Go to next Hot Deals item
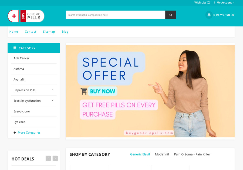Screen dimensions: 243x170 pyautogui.click(x=55, y=158)
